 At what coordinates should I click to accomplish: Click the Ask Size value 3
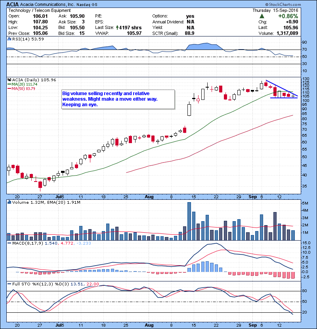click(83, 22)
